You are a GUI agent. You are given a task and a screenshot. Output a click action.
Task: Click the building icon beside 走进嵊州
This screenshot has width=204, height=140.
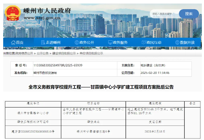pyautogui.click(x=43, y=42)
